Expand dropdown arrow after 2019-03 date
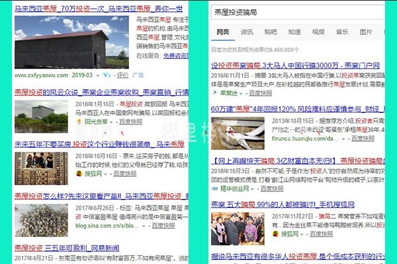 (98, 75)
